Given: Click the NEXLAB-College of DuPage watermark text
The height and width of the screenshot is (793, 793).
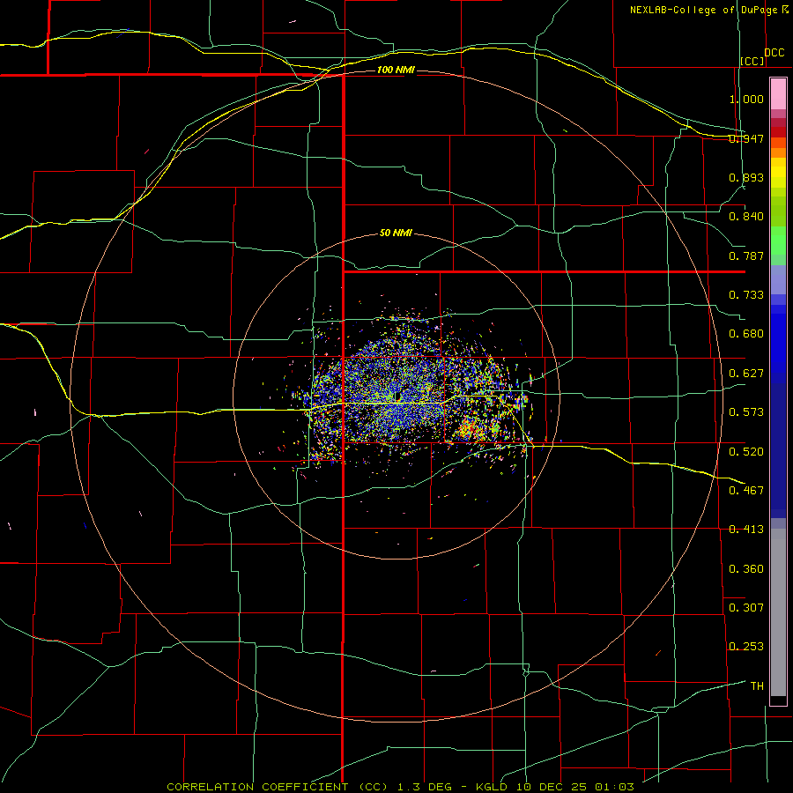Looking at the screenshot, I should coord(709,10).
